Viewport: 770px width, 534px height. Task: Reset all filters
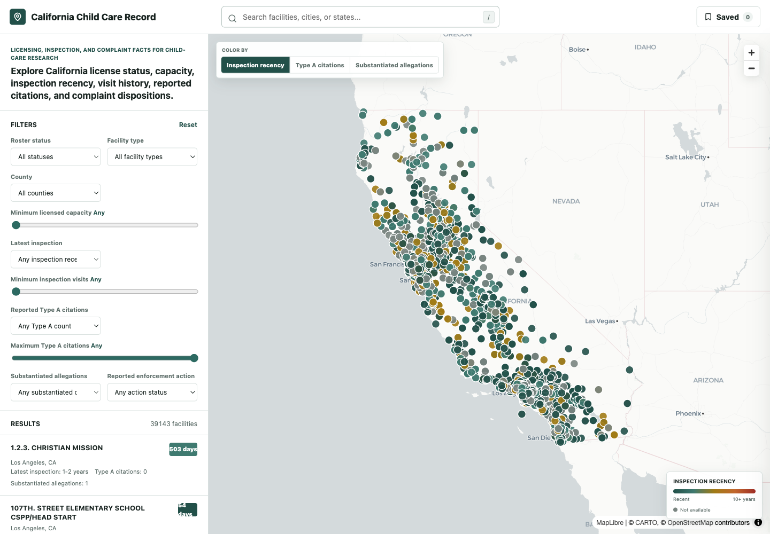click(x=188, y=125)
